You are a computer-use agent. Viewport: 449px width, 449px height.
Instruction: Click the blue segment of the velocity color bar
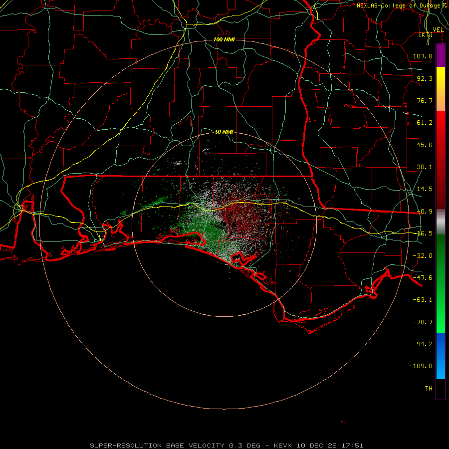(441, 356)
